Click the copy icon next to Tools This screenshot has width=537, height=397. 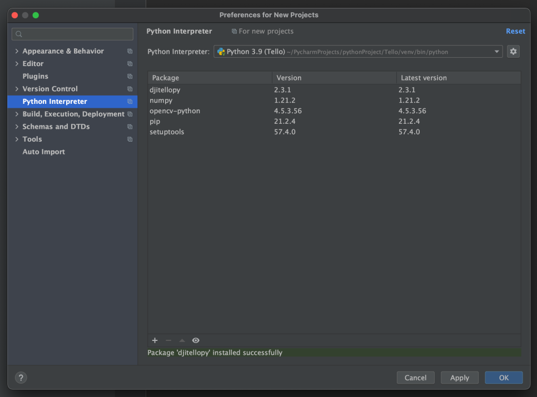pyautogui.click(x=130, y=139)
